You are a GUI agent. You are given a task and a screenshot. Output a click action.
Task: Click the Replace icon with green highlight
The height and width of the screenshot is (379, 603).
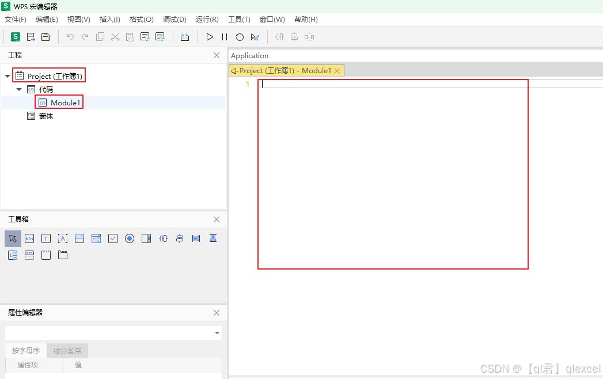click(160, 37)
